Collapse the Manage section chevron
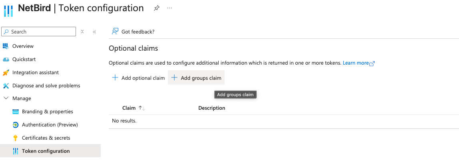The image size is (459, 160). click(x=6, y=99)
